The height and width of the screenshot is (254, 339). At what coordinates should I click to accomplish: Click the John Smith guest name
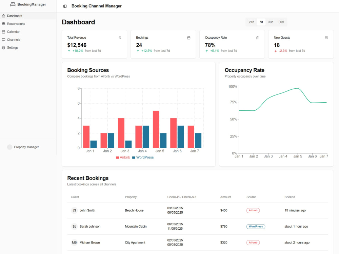pyautogui.click(x=87, y=210)
